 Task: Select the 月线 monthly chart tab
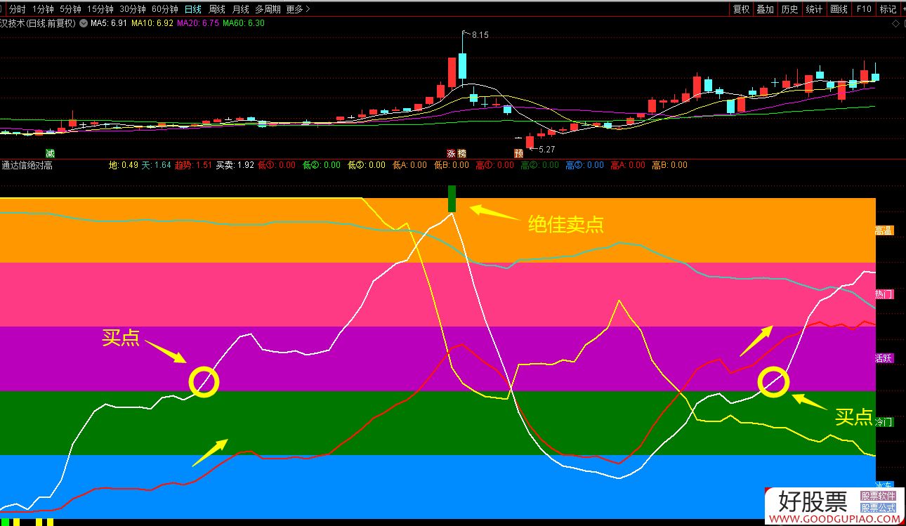tap(240, 9)
